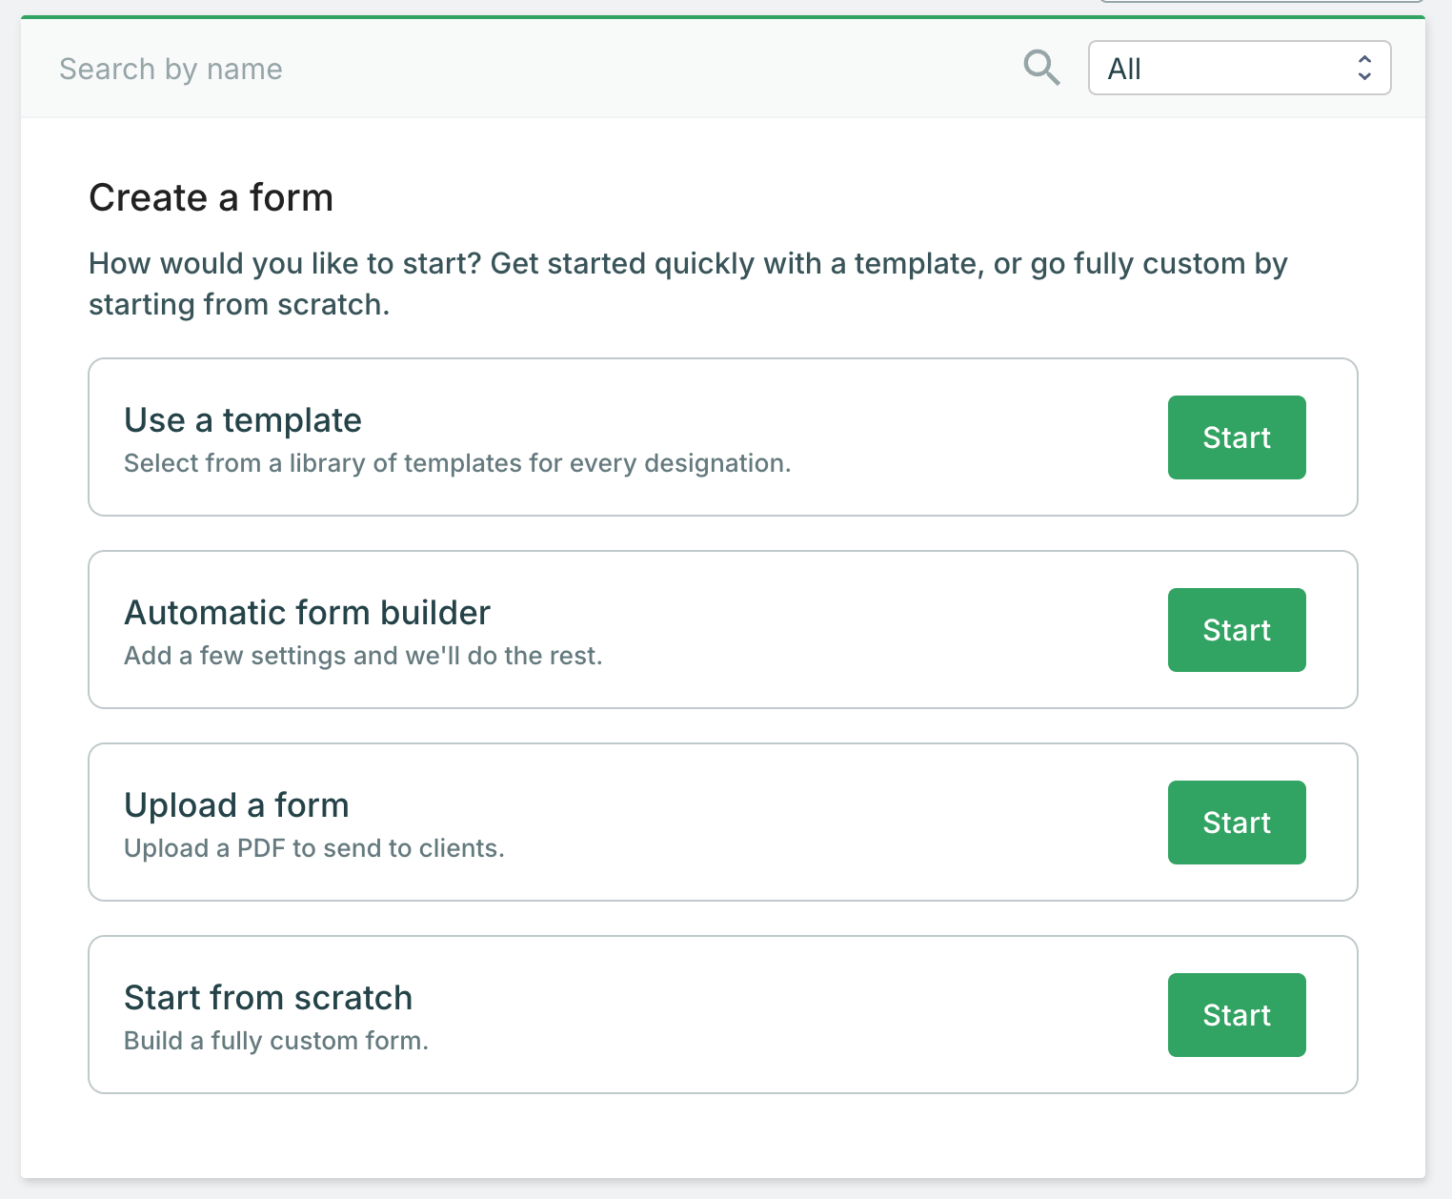Start the Upload a form option
The width and height of the screenshot is (1452, 1199).
[x=1237, y=823]
